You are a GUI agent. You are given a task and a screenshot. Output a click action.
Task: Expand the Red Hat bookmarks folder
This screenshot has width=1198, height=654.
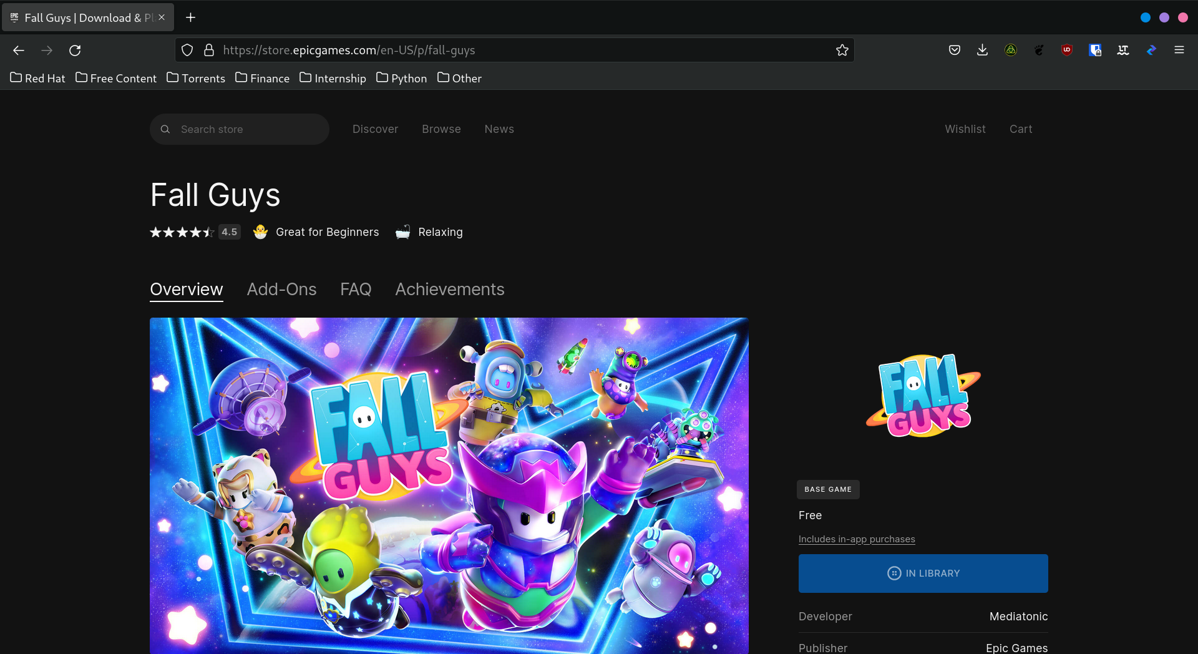[x=38, y=78]
